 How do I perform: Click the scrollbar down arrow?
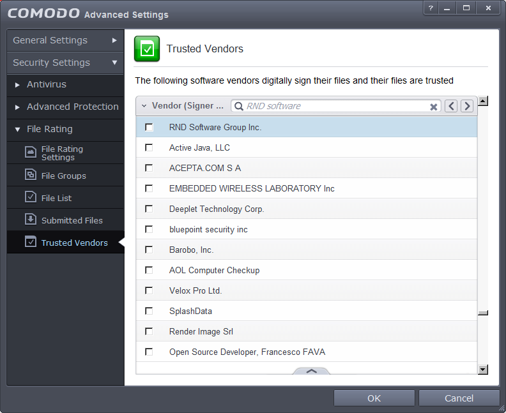(x=483, y=370)
